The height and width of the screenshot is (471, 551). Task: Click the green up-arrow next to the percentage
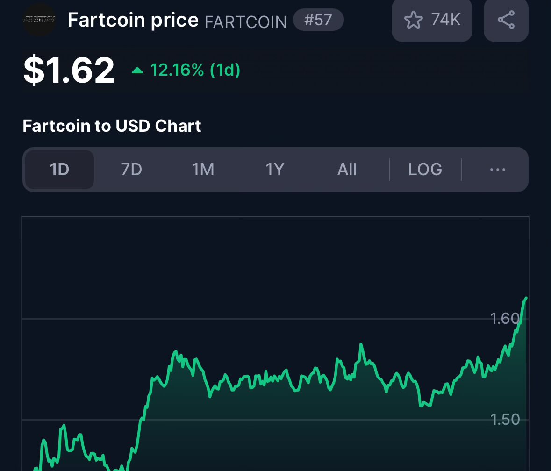[138, 70]
